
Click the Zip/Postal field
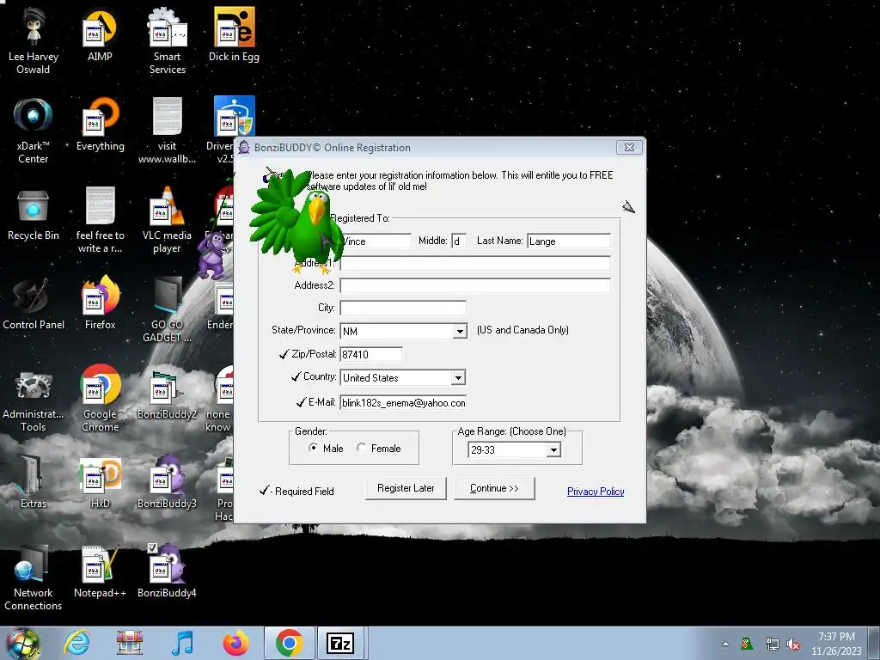(x=371, y=354)
